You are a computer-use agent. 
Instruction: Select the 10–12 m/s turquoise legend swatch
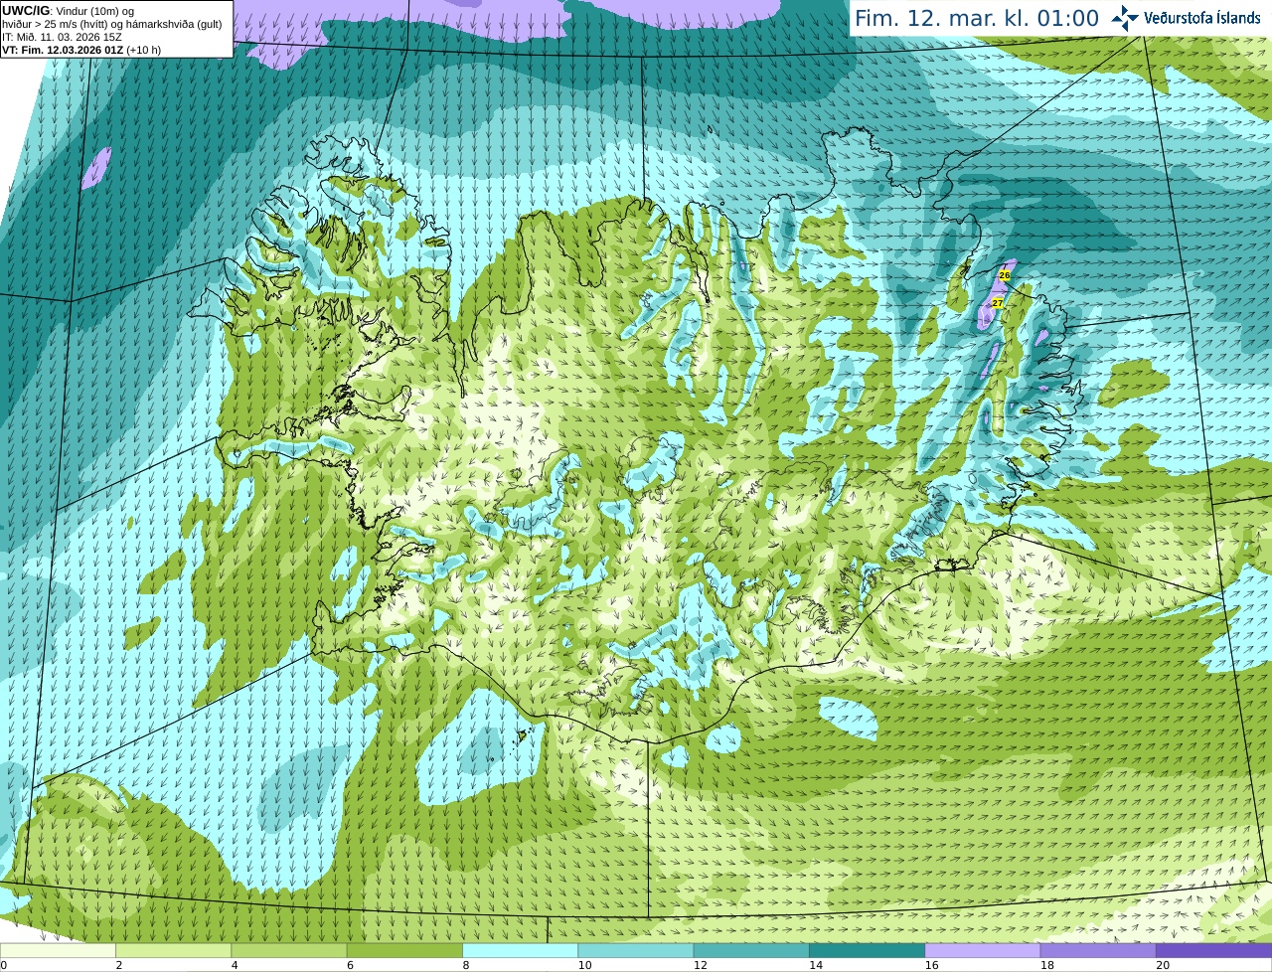click(636, 951)
